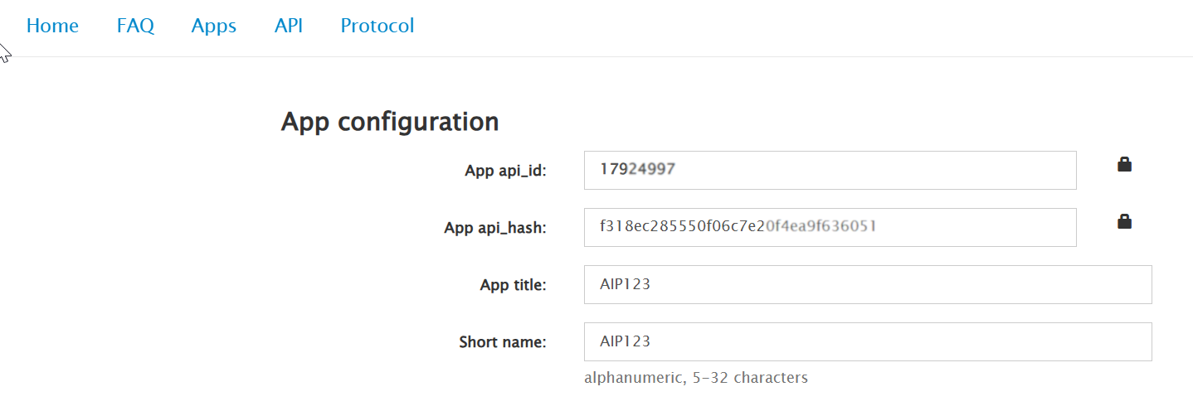Click the lock icon beside App api_hash

(1124, 221)
